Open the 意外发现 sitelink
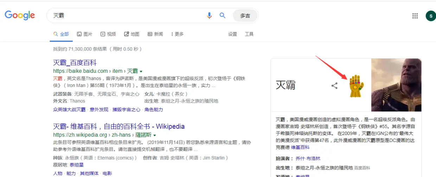Image resolution: width=436 pixels, height=177 pixels. click(x=99, y=110)
